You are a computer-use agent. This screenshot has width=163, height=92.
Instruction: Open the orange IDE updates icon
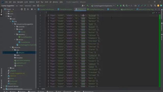click(x=158, y=6)
